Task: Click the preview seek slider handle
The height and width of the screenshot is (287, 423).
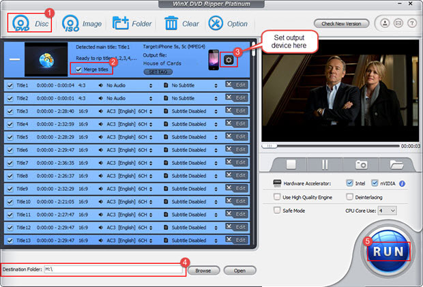Action: coord(269,146)
